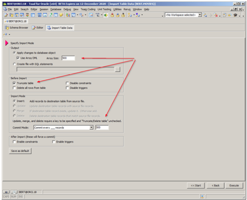Viewport: 247px width, 200px height.
Task: Click the first small icon in bottom-left status bar
Action: click(x=6, y=192)
